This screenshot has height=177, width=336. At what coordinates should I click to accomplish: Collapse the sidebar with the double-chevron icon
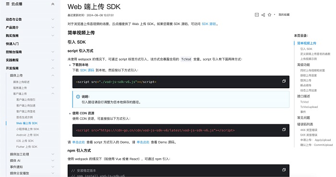(53, 4)
